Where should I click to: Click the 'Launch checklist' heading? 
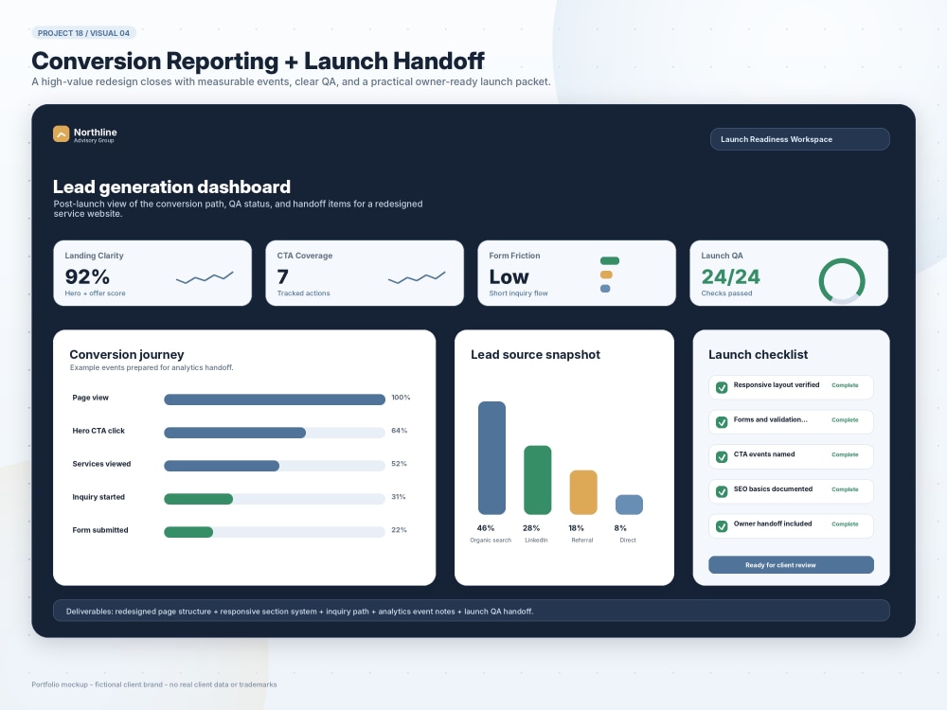click(x=758, y=354)
